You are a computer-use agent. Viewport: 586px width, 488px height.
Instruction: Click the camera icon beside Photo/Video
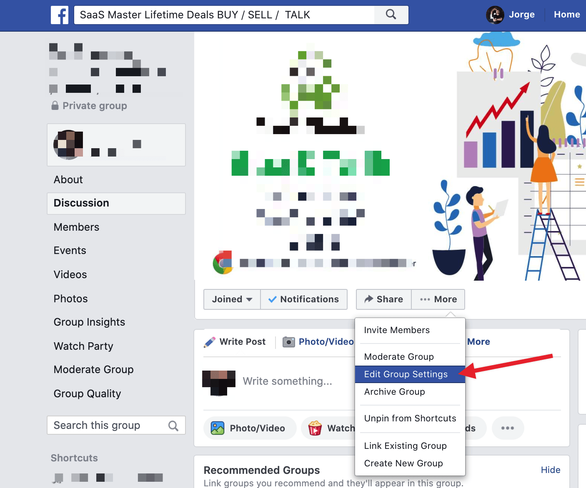tap(289, 342)
